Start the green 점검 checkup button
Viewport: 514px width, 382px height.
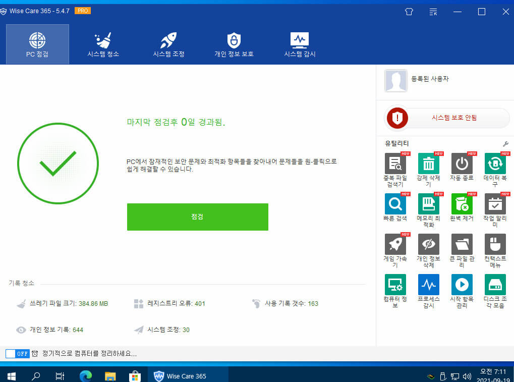[x=198, y=217]
